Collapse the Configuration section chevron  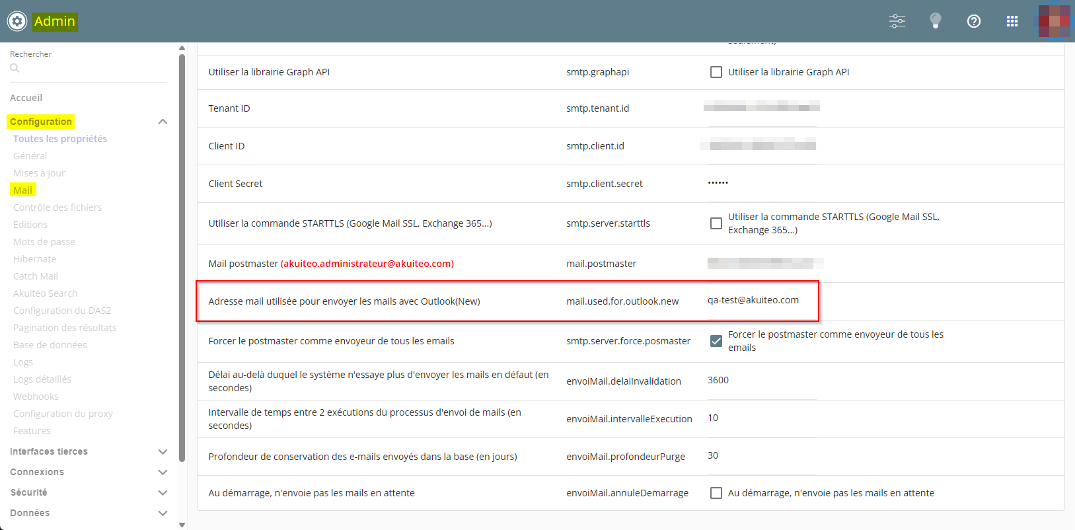point(163,122)
